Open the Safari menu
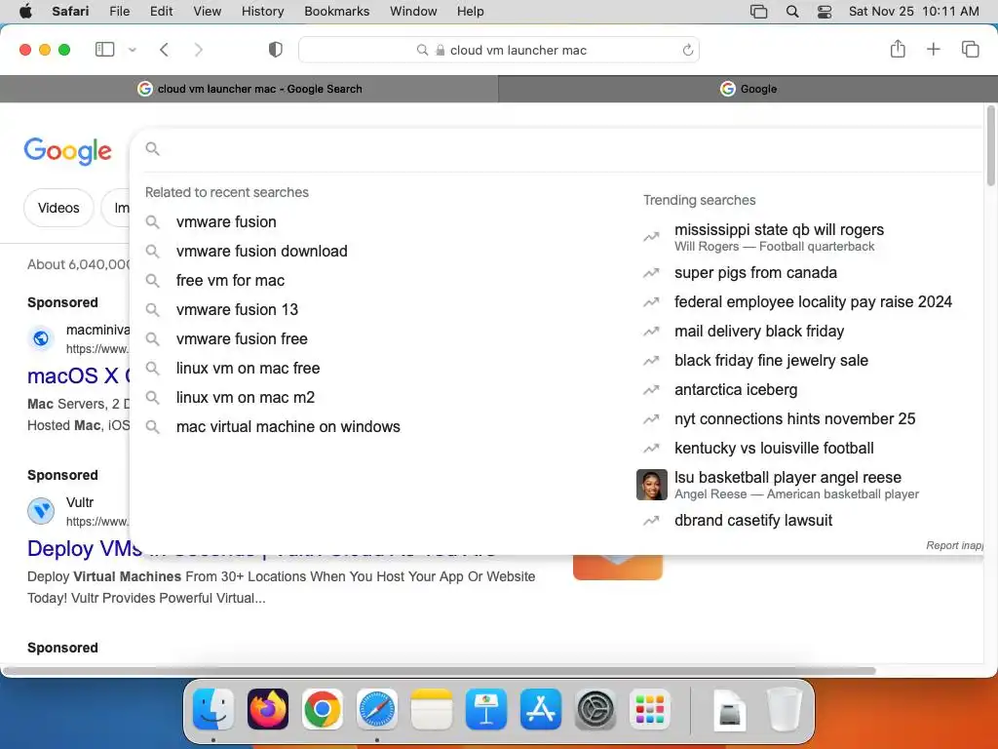Image resolution: width=998 pixels, height=749 pixels. pos(70,11)
